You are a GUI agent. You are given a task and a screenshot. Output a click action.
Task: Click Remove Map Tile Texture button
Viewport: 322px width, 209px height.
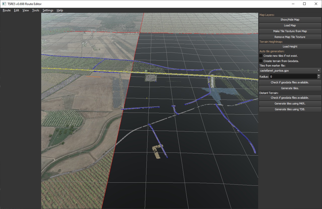pos(290,37)
